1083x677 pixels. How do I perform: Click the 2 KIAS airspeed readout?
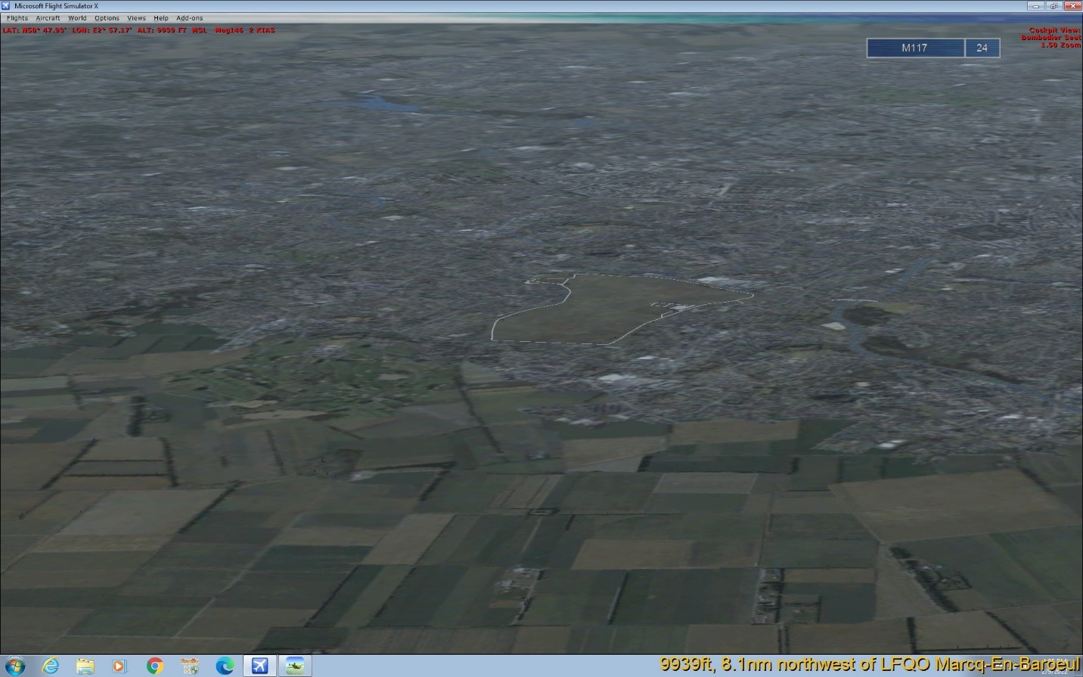tap(262, 30)
